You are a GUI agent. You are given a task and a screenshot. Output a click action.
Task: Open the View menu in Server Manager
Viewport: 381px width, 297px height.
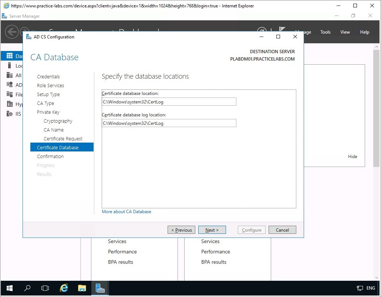click(345, 32)
